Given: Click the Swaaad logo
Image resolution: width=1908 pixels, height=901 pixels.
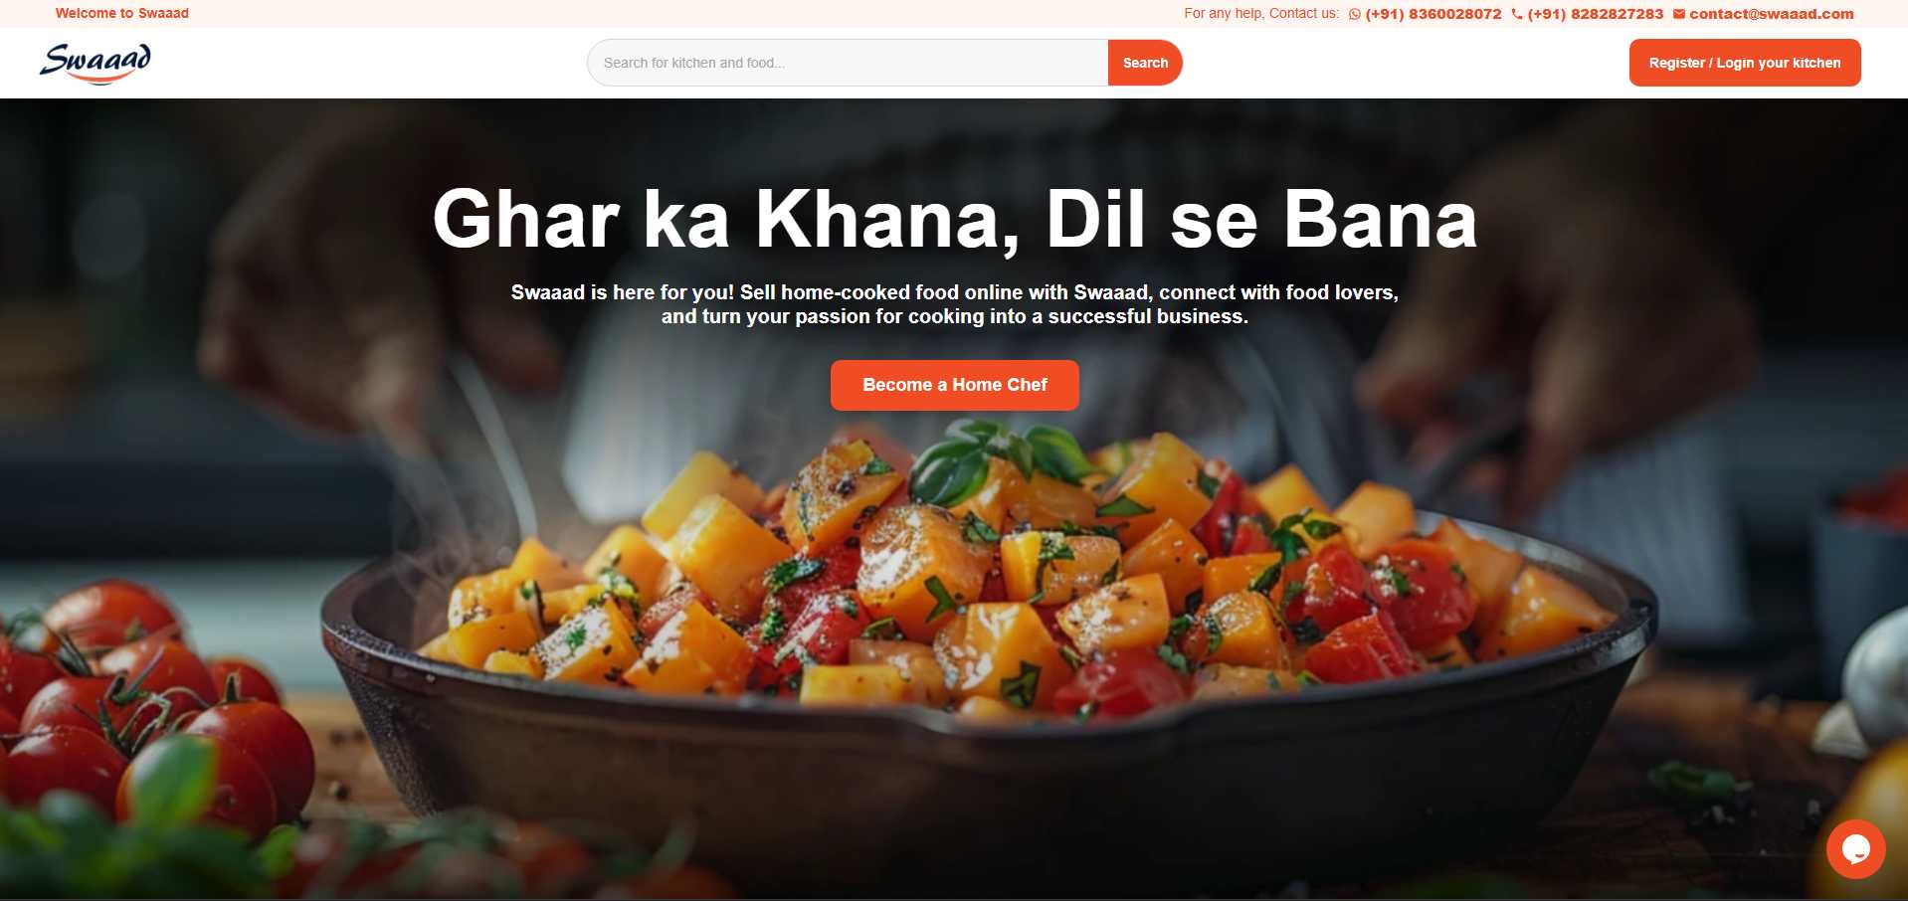Looking at the screenshot, I should coord(95,63).
